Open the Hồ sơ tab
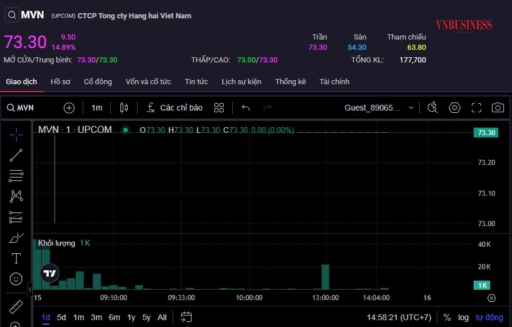This screenshot has height=327, width=512. (x=60, y=81)
